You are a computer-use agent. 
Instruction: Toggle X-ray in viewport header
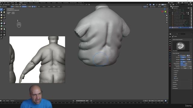coord(159,5)
